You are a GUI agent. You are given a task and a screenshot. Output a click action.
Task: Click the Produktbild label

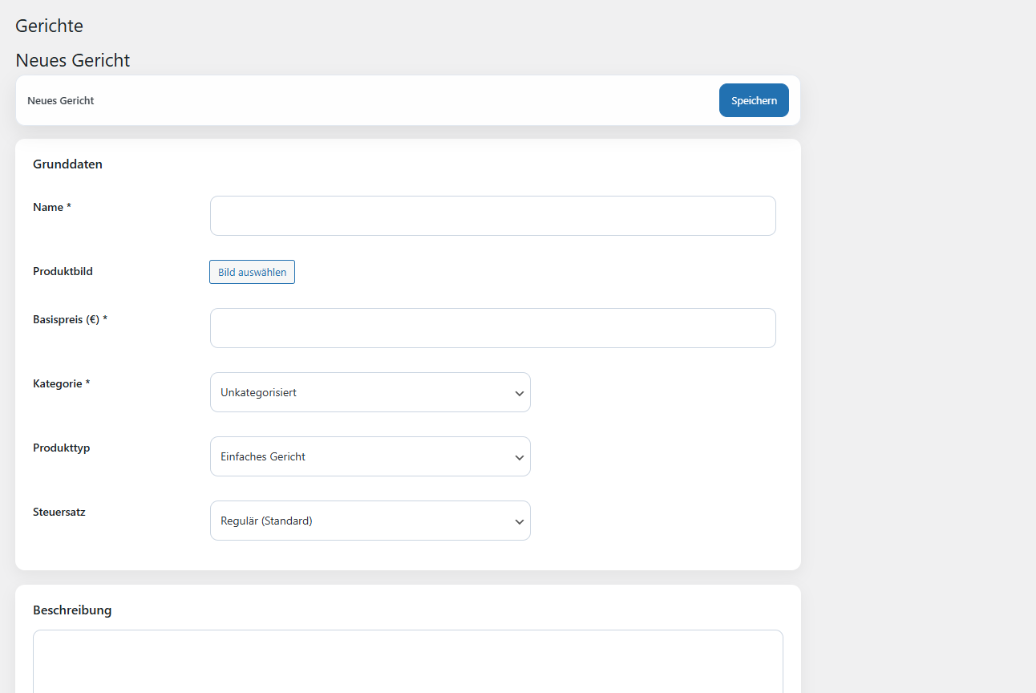coord(63,271)
